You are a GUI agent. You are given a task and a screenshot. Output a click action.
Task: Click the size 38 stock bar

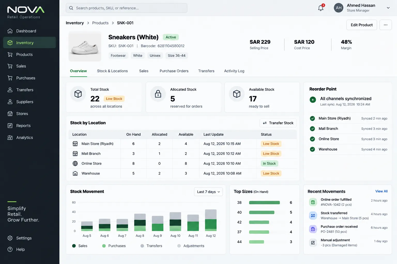pyautogui.click(x=264, y=203)
